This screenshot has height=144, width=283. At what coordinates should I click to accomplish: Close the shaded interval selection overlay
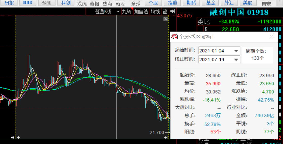click(x=166, y=19)
